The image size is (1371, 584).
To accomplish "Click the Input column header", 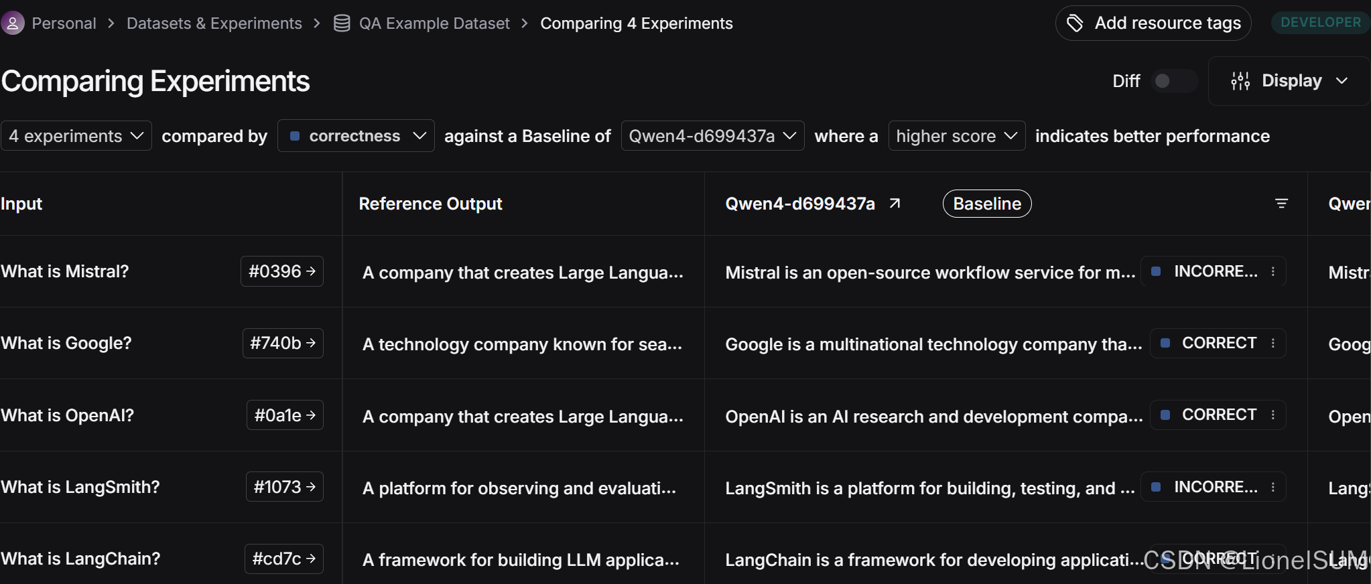I will [x=21, y=204].
